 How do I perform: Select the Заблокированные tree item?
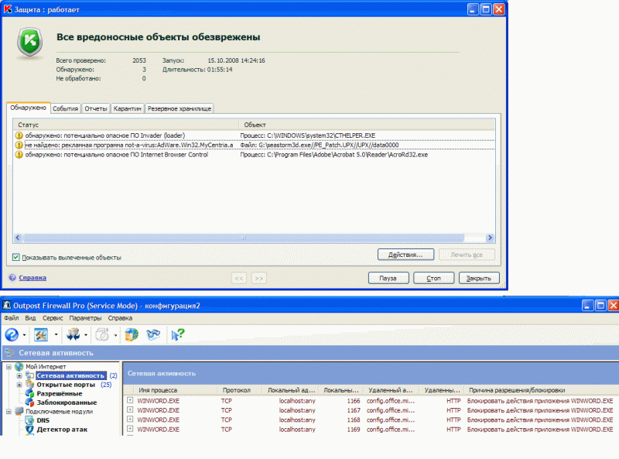click(67, 402)
